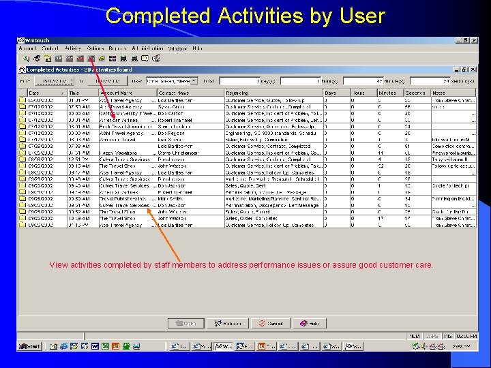Sort by the Notes column header
Image resolution: width=491 pixels, height=368 pixels.
coord(453,93)
